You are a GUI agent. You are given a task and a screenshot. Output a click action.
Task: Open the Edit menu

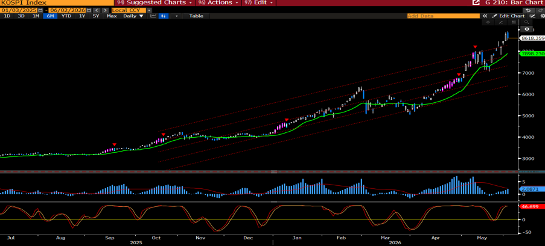pyautogui.click(x=259, y=2)
